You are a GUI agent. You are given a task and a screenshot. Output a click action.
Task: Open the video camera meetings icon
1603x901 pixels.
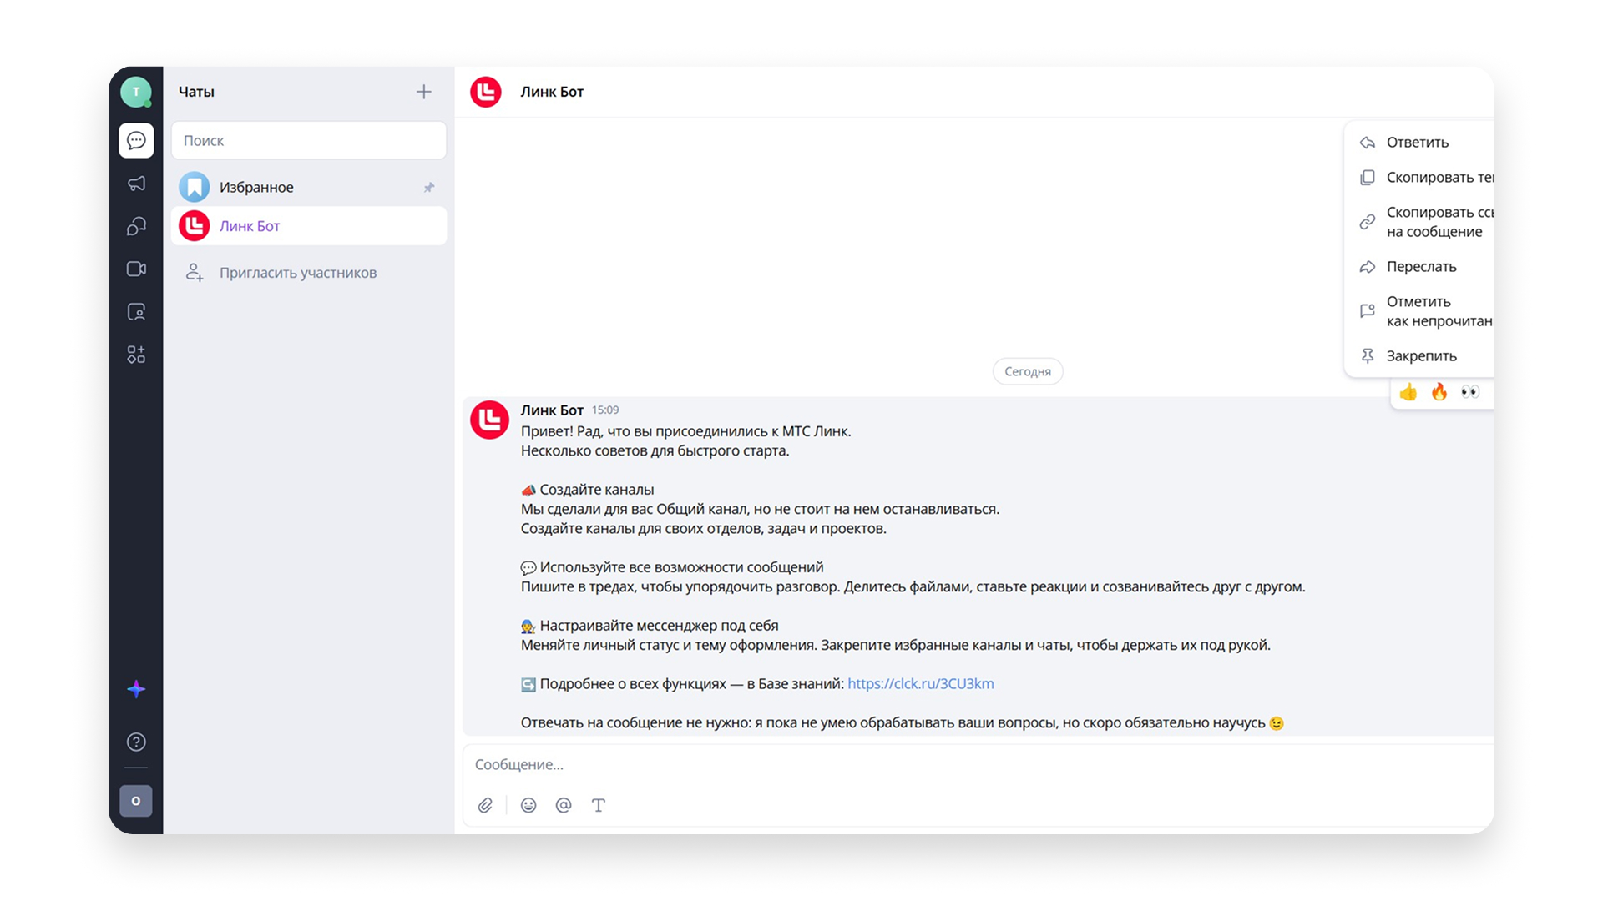click(x=136, y=269)
